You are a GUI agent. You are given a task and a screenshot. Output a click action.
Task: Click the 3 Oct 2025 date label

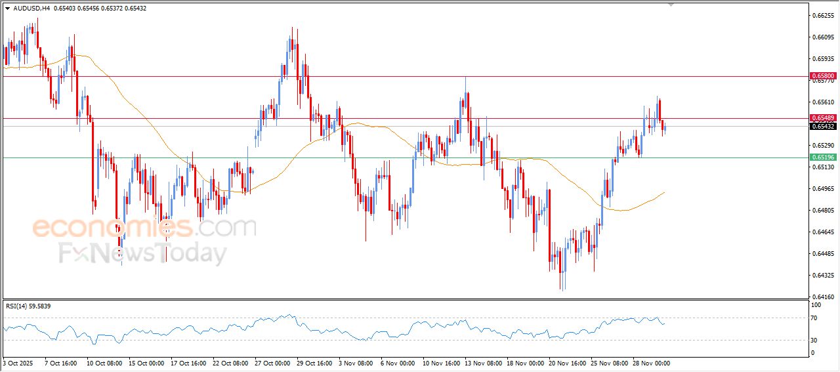pos(18,363)
